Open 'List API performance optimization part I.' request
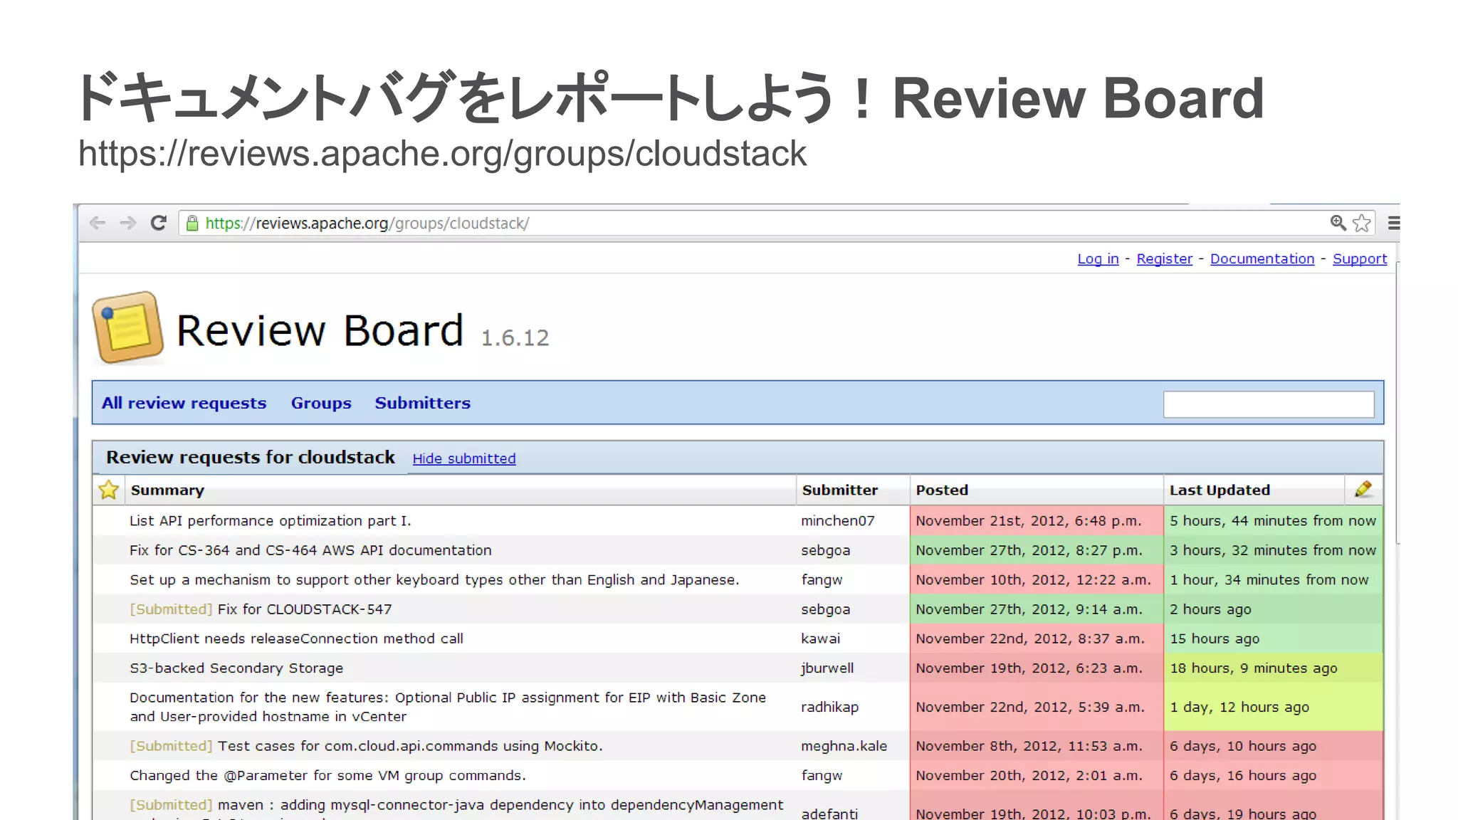Viewport: 1458px width, 820px height. pyautogui.click(x=271, y=521)
